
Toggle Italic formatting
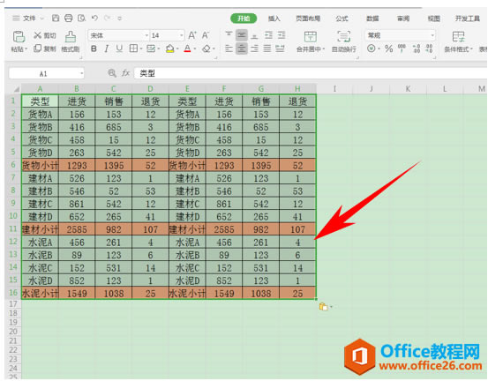pos(106,49)
